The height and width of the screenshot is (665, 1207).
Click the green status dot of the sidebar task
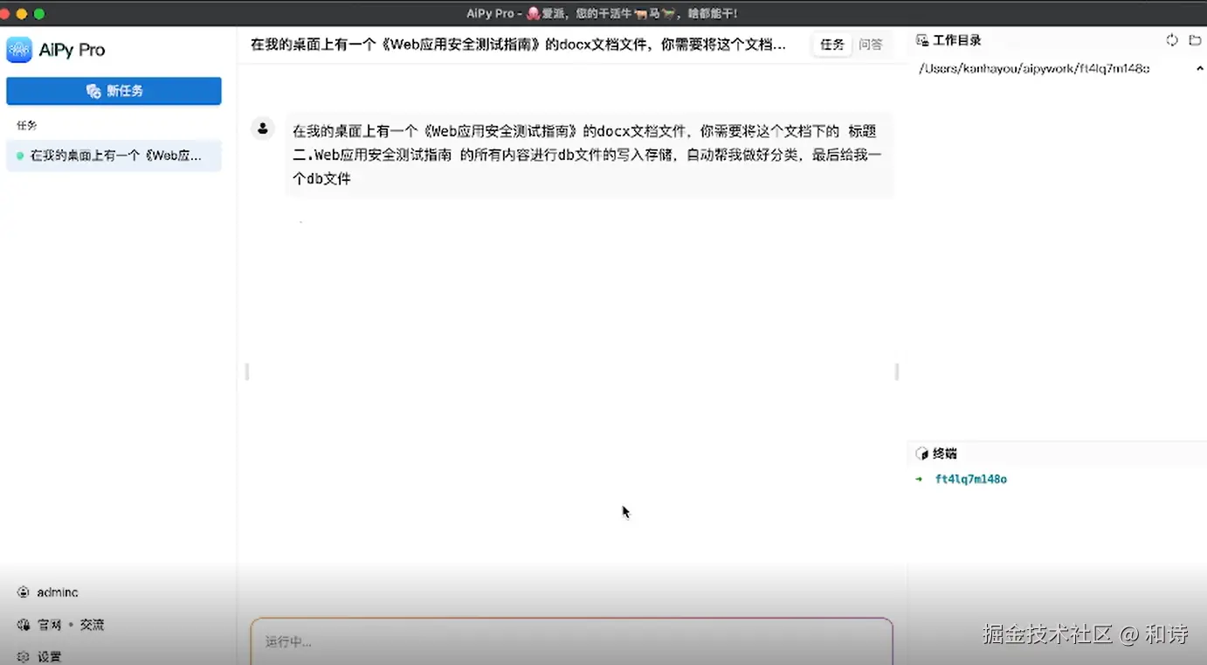pyautogui.click(x=20, y=156)
